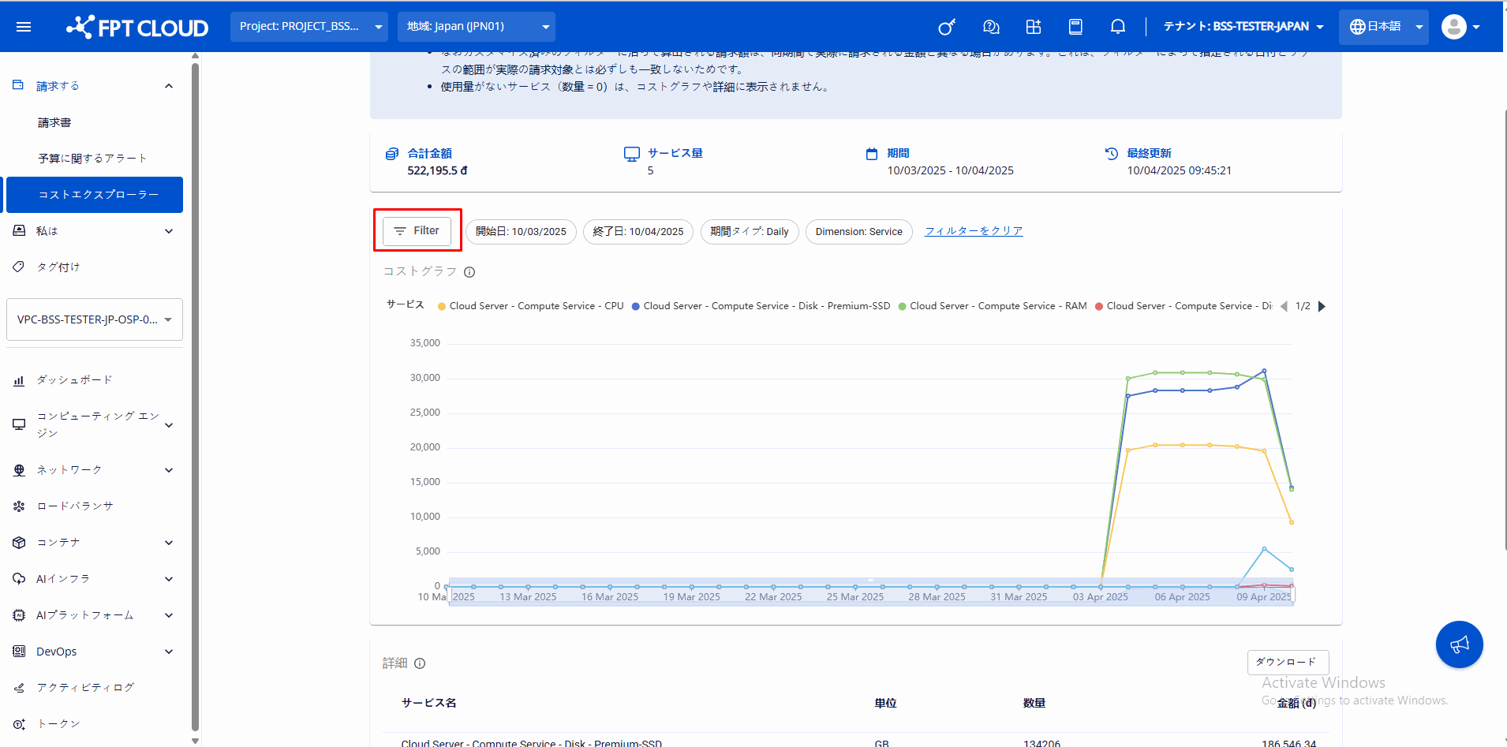Click the globe language icon
The width and height of the screenshot is (1507, 747).
[1358, 27]
